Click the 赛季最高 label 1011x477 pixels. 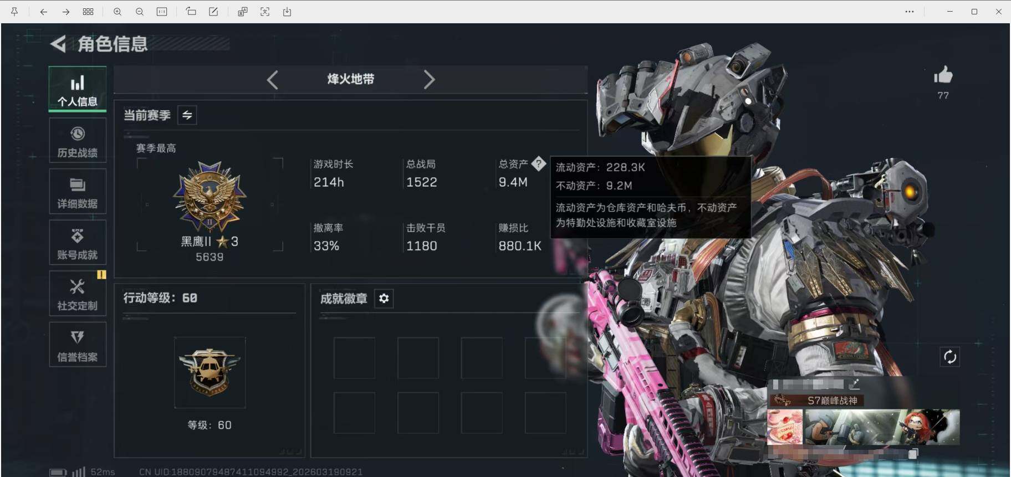[x=156, y=148]
